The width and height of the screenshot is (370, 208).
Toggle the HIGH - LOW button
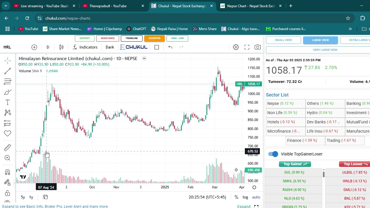click(177, 38)
